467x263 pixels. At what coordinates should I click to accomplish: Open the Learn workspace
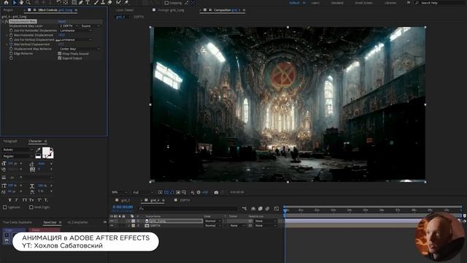click(x=315, y=3)
